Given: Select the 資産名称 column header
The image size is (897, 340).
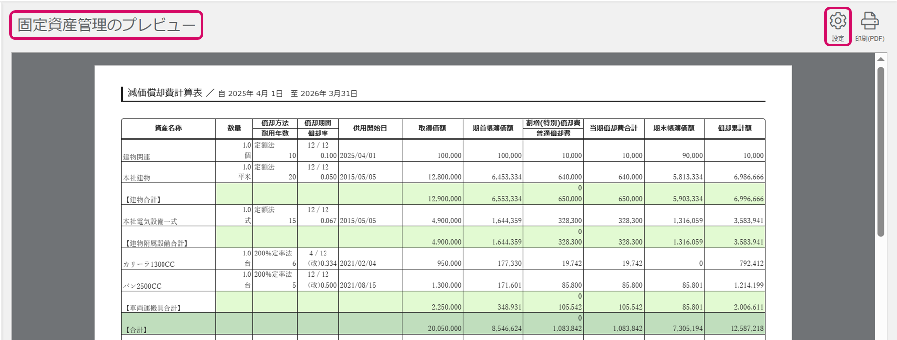Looking at the screenshot, I should pyautogui.click(x=168, y=128).
